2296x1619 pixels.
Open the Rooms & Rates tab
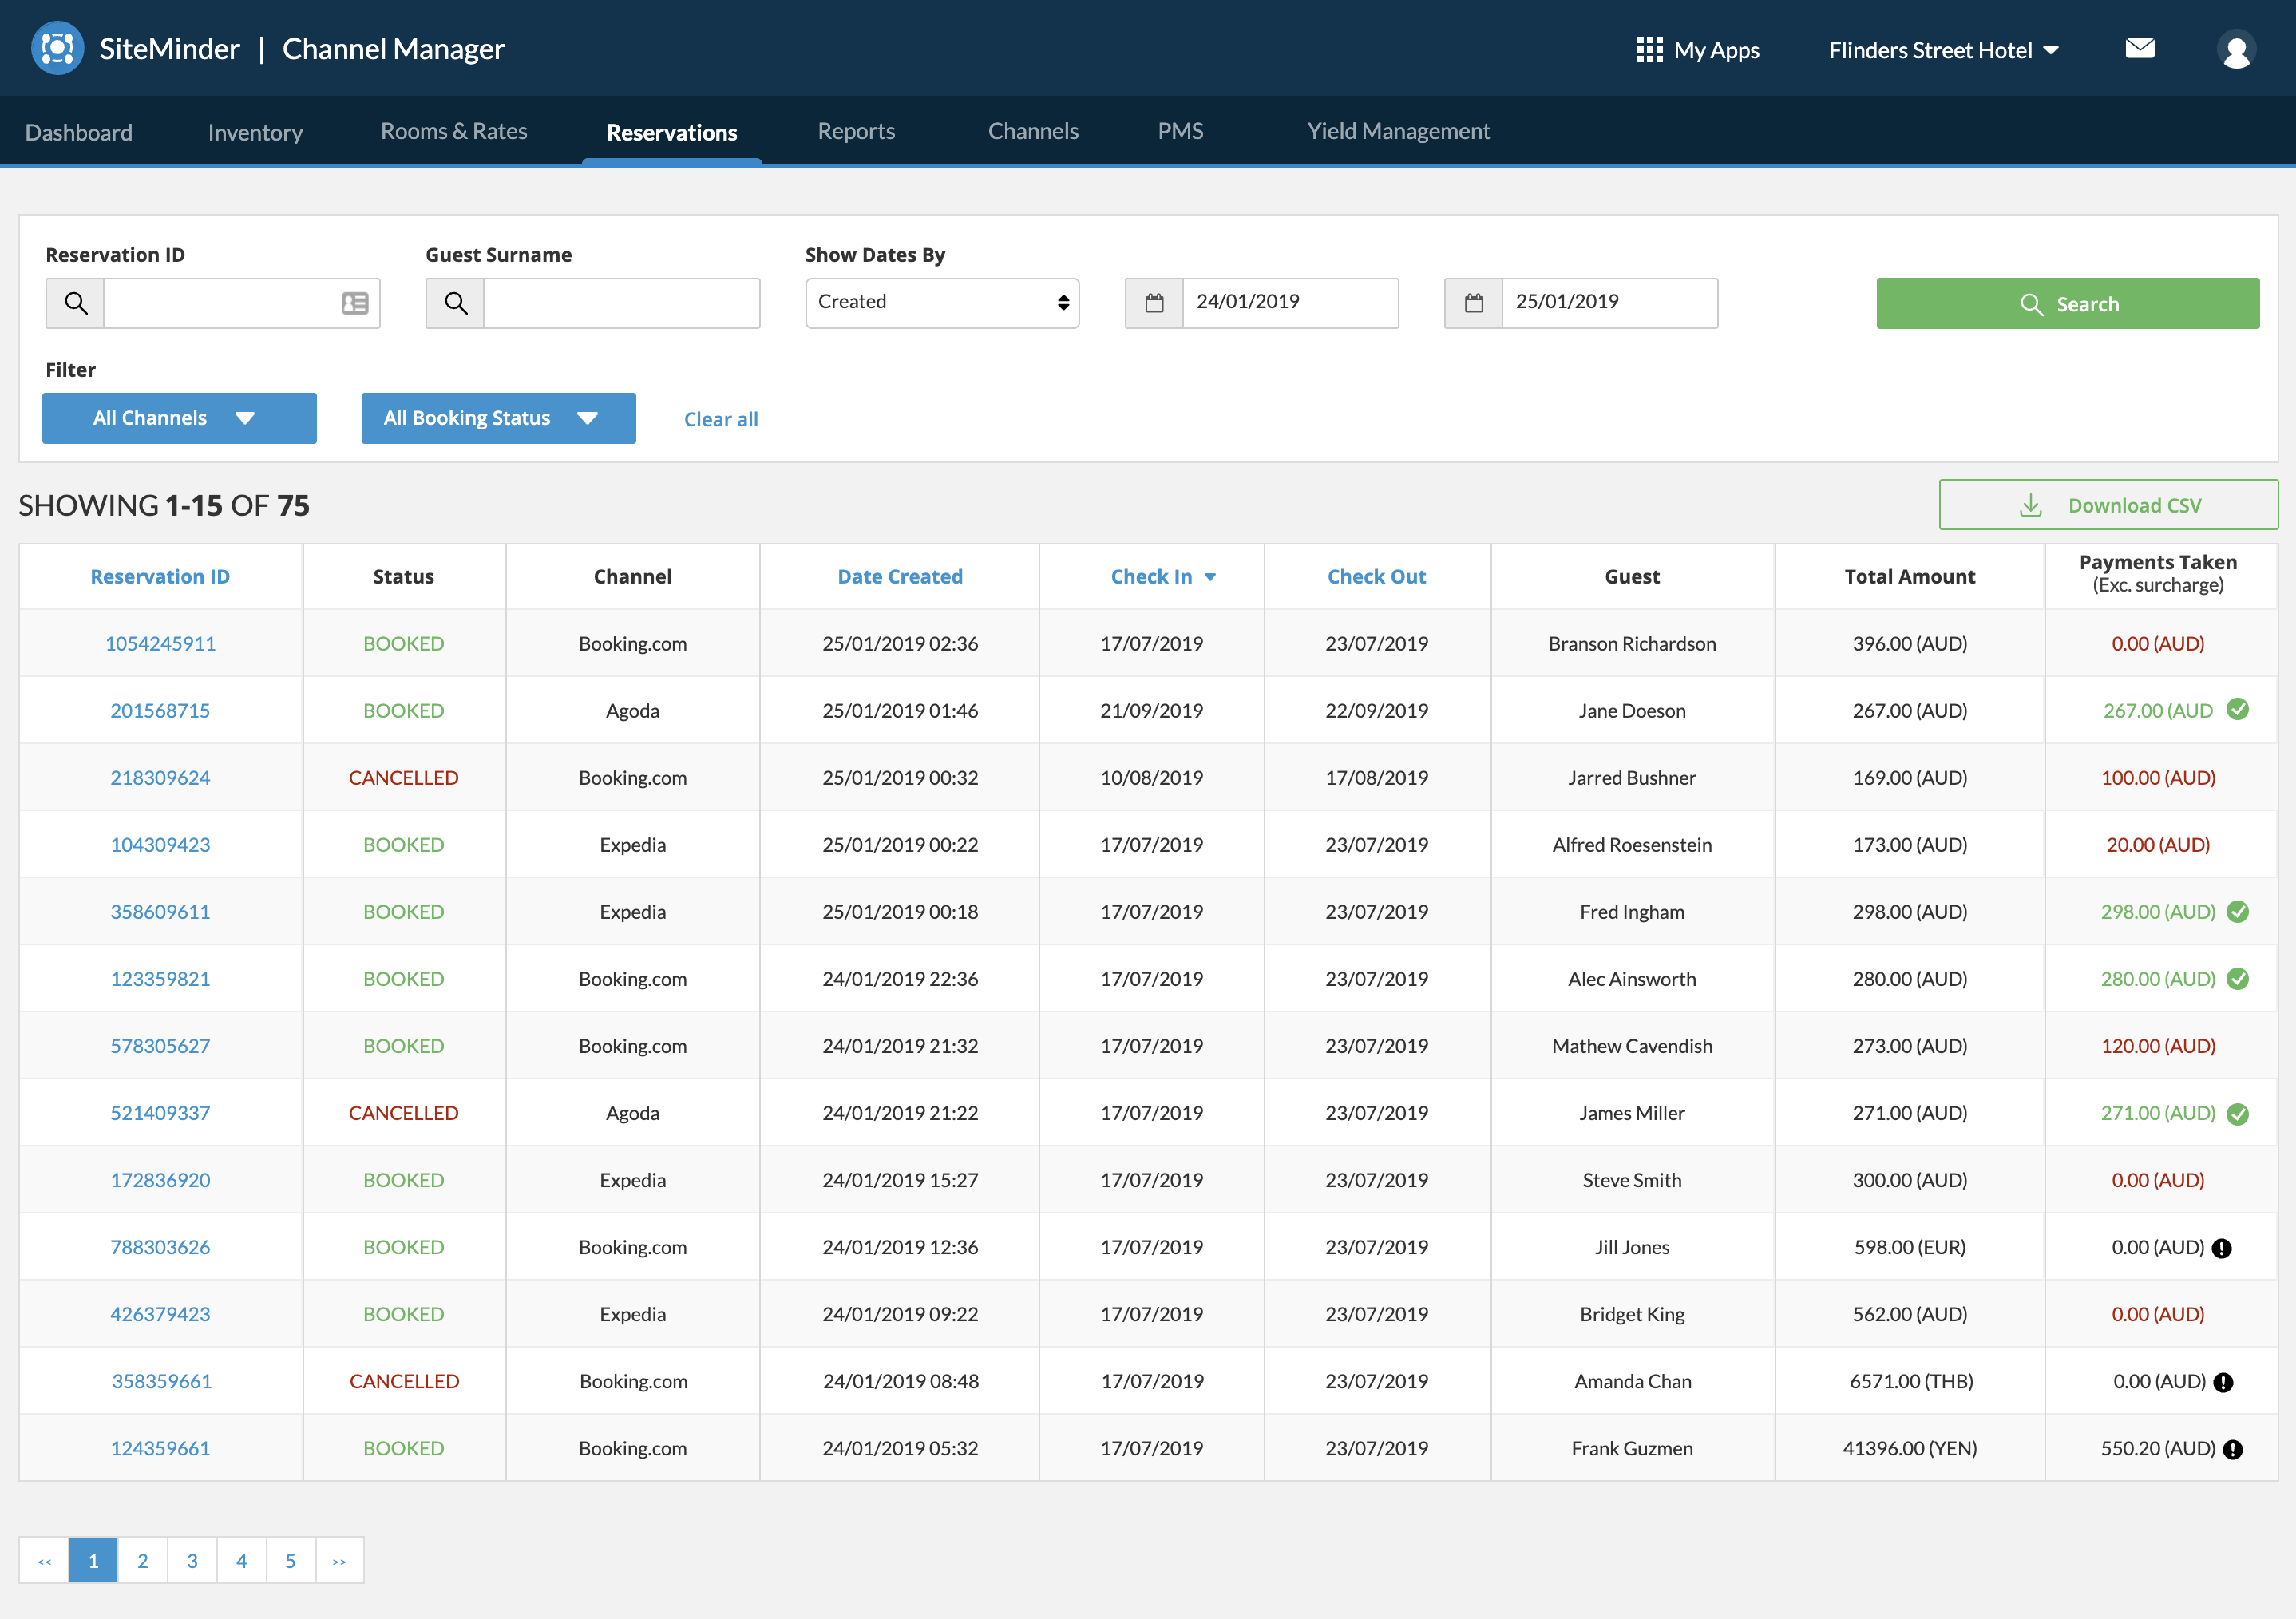454,131
